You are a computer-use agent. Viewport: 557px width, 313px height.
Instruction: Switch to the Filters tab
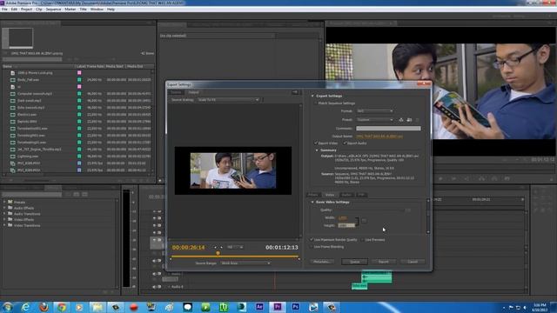click(x=313, y=195)
